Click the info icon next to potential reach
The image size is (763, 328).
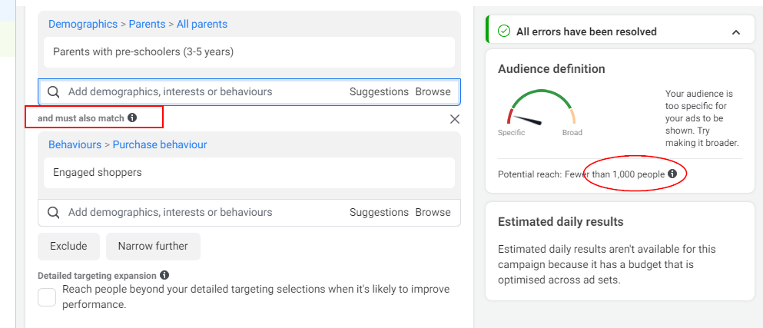pyautogui.click(x=672, y=174)
